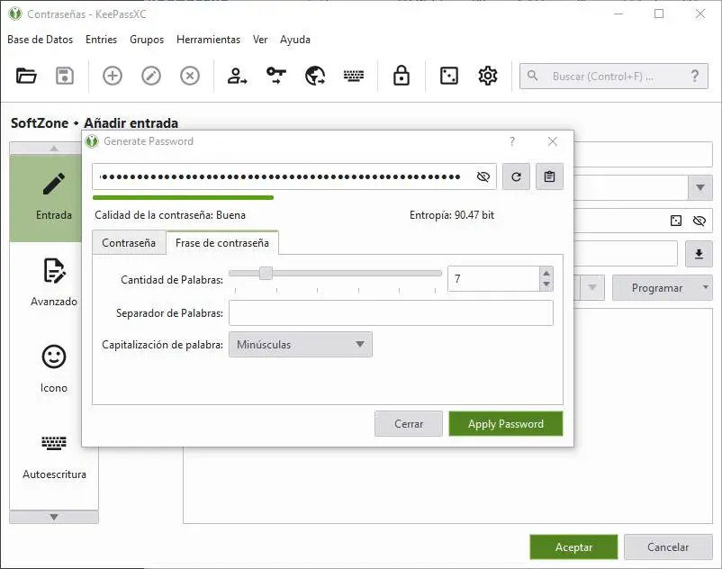Click Cerrar button in dialog

coord(409,423)
